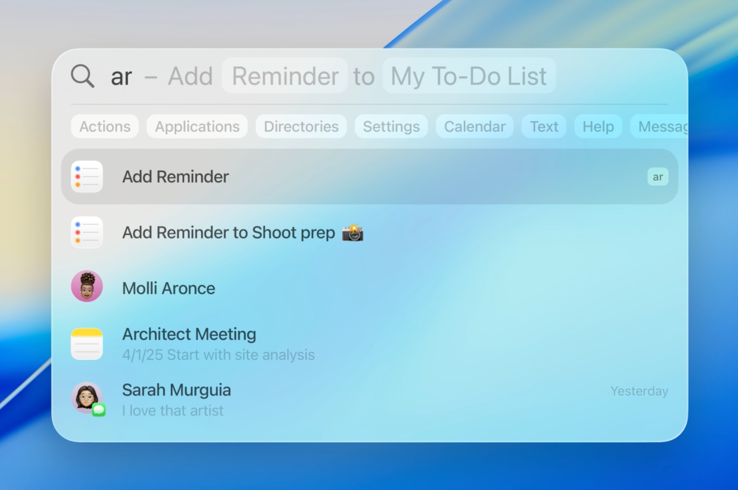Viewport: 738px width, 490px height.
Task: Open 4/1/25 Start with site analysis subtitle
Action: pos(218,355)
